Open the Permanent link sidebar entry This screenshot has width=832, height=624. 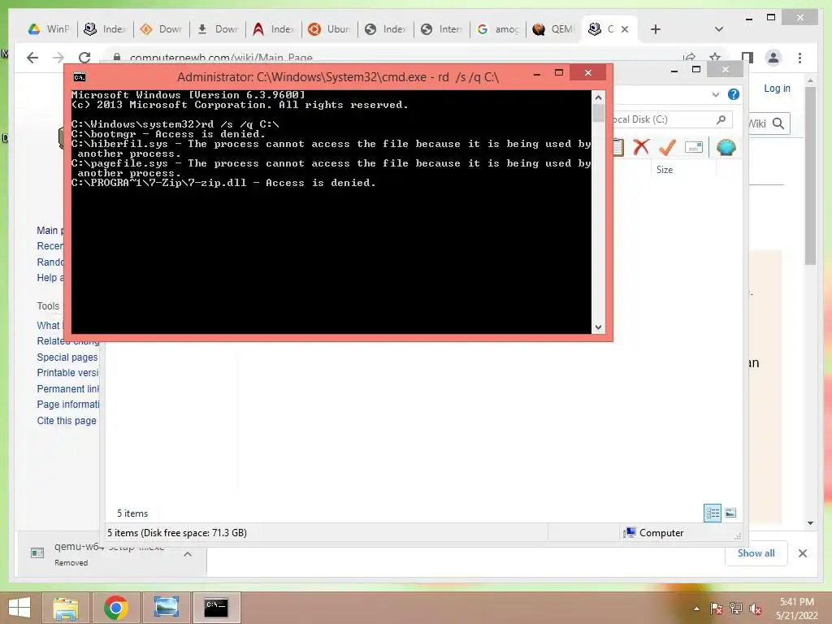click(68, 389)
